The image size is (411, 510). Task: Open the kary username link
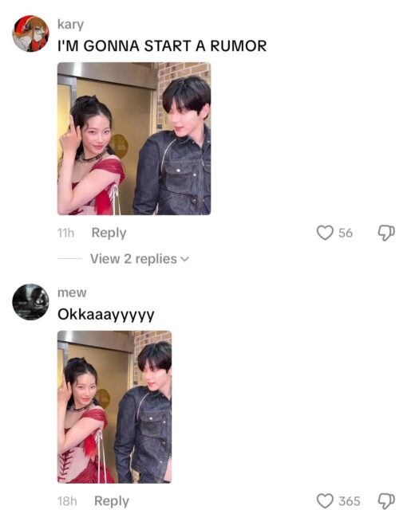pyautogui.click(x=71, y=25)
